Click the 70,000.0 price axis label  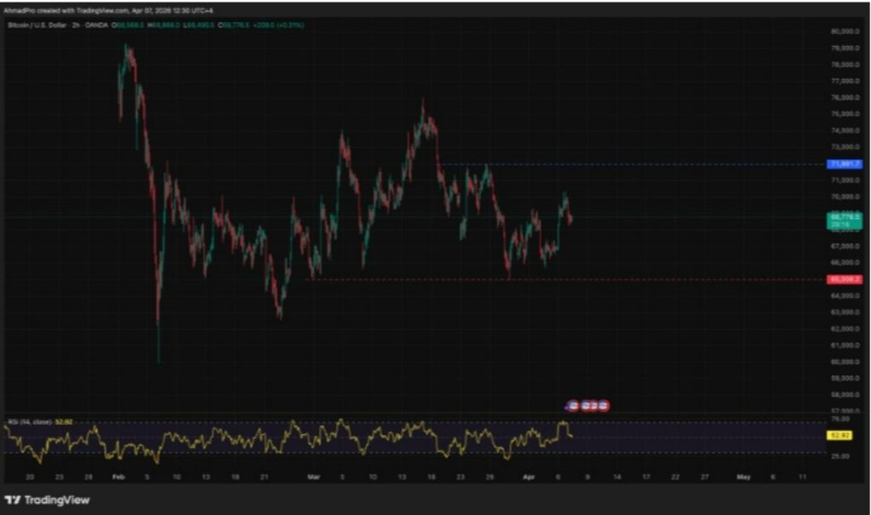coord(845,197)
